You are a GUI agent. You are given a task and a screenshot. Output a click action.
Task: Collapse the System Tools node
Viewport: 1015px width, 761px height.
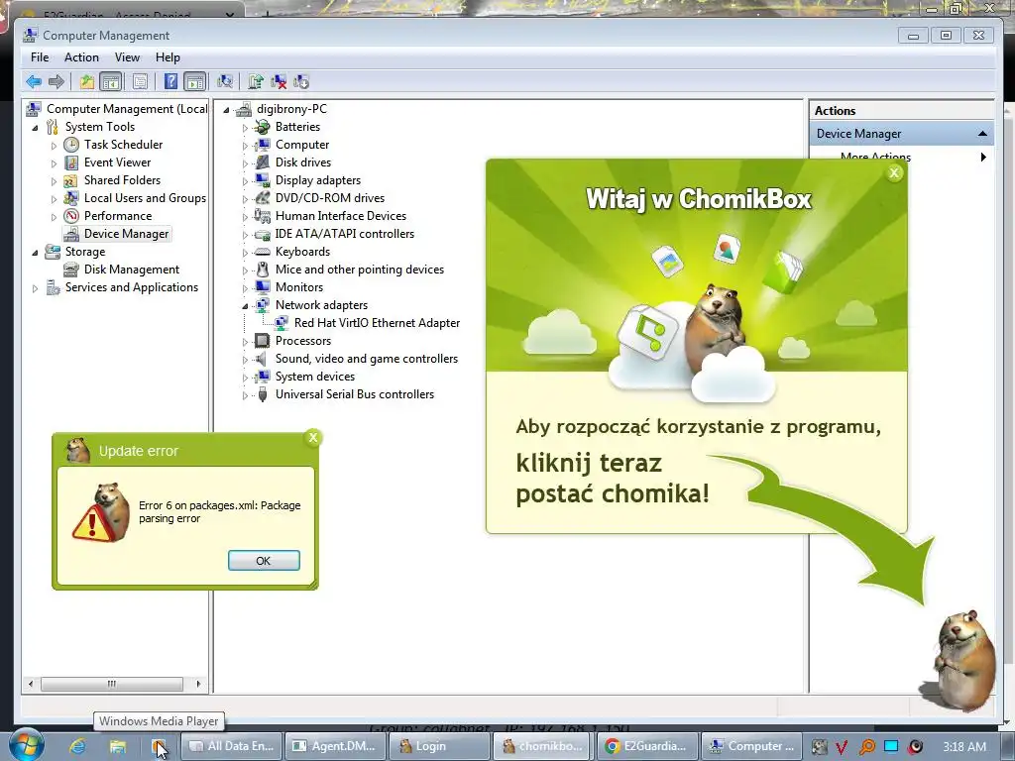click(x=35, y=128)
